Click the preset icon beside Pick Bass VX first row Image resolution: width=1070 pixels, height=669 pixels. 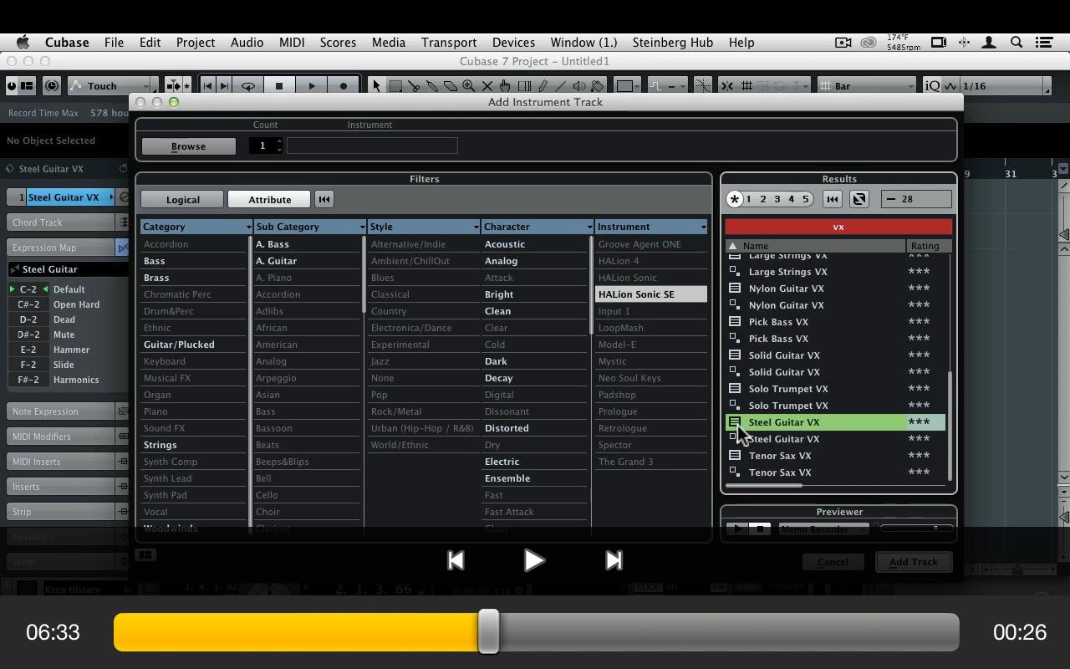click(735, 322)
